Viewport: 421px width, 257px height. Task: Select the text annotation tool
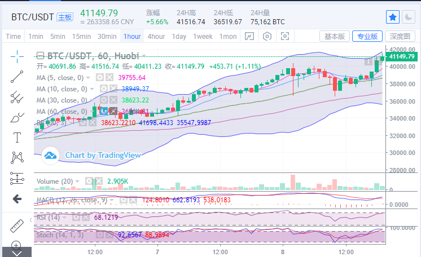17,138
